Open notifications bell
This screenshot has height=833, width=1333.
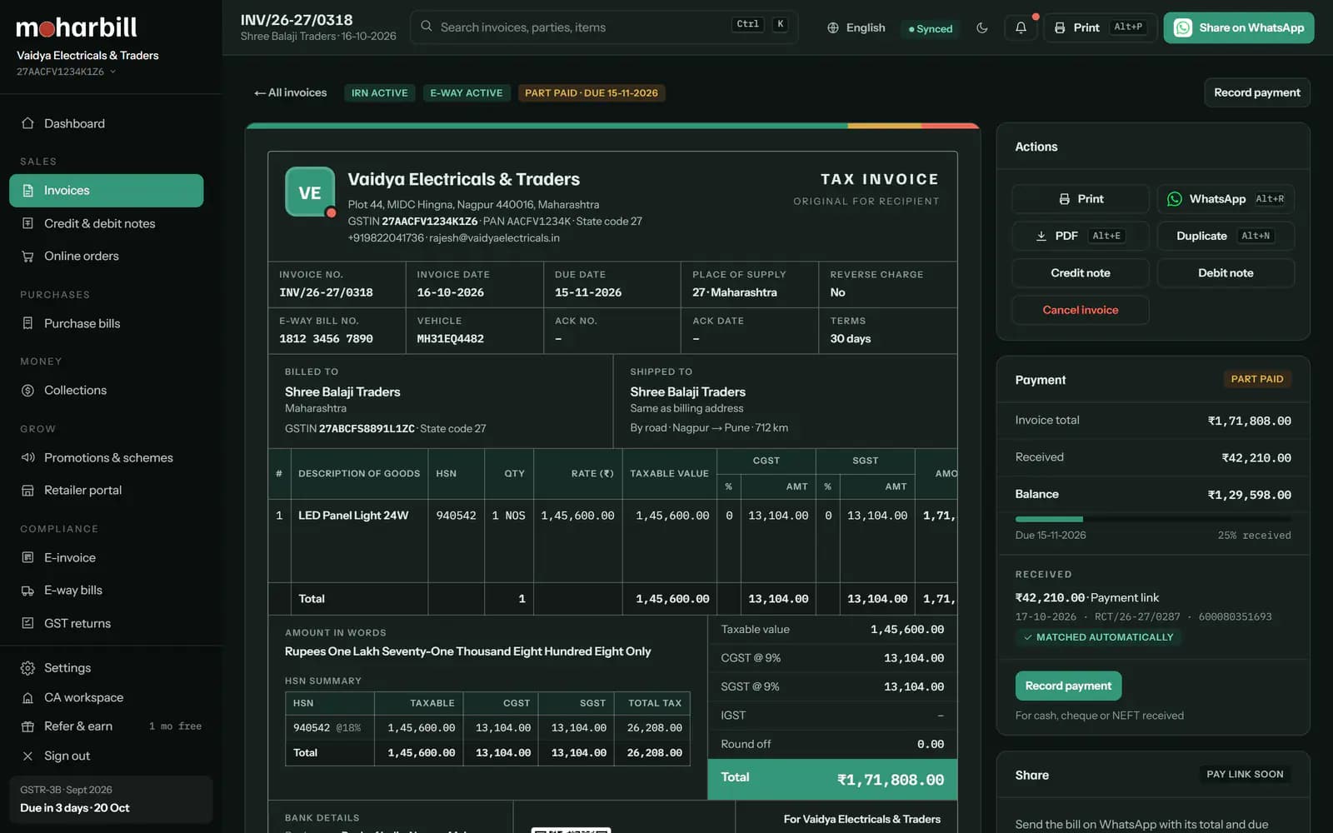point(1021,27)
